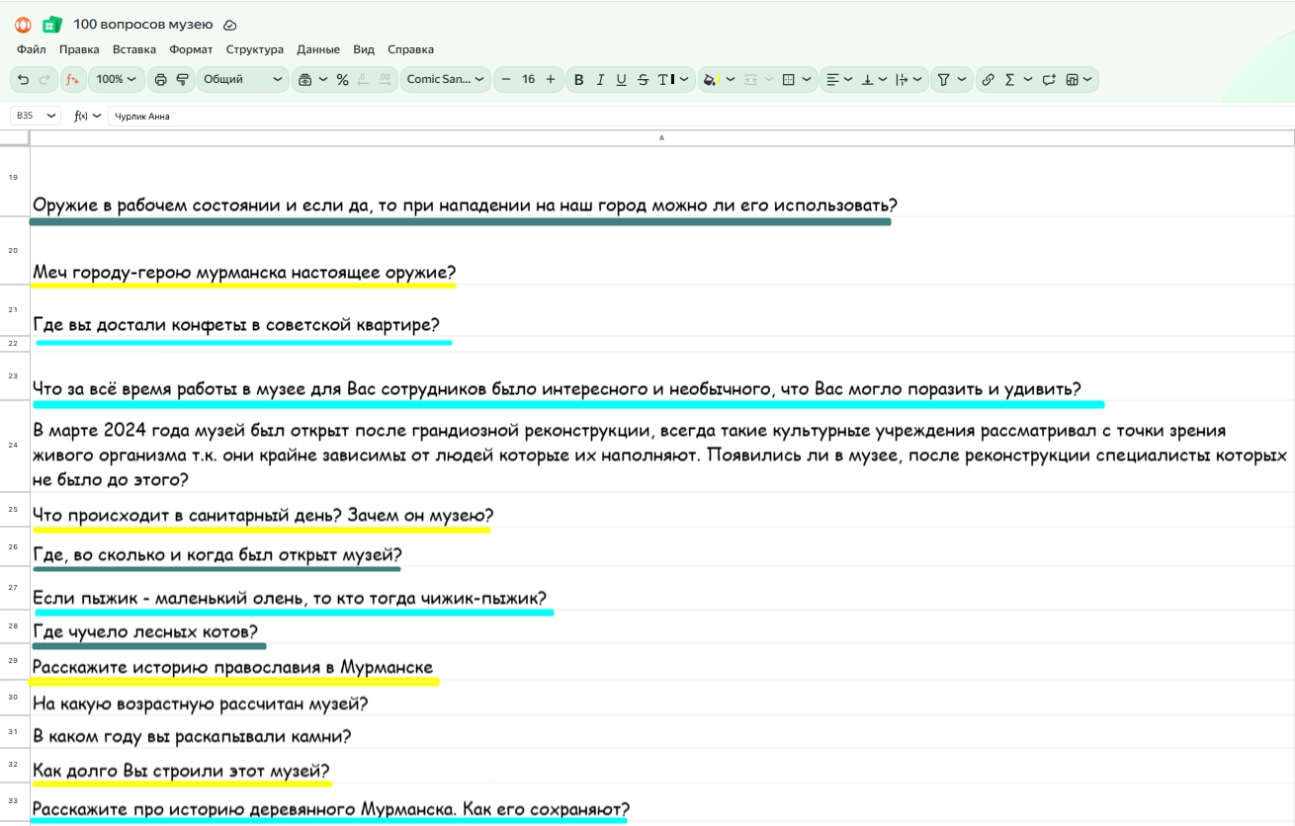Open the 100% zoom dropdown

coord(117,79)
